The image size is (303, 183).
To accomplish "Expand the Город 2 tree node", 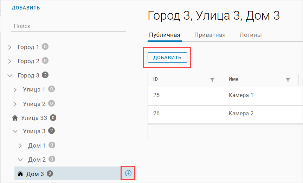I will click(10, 61).
